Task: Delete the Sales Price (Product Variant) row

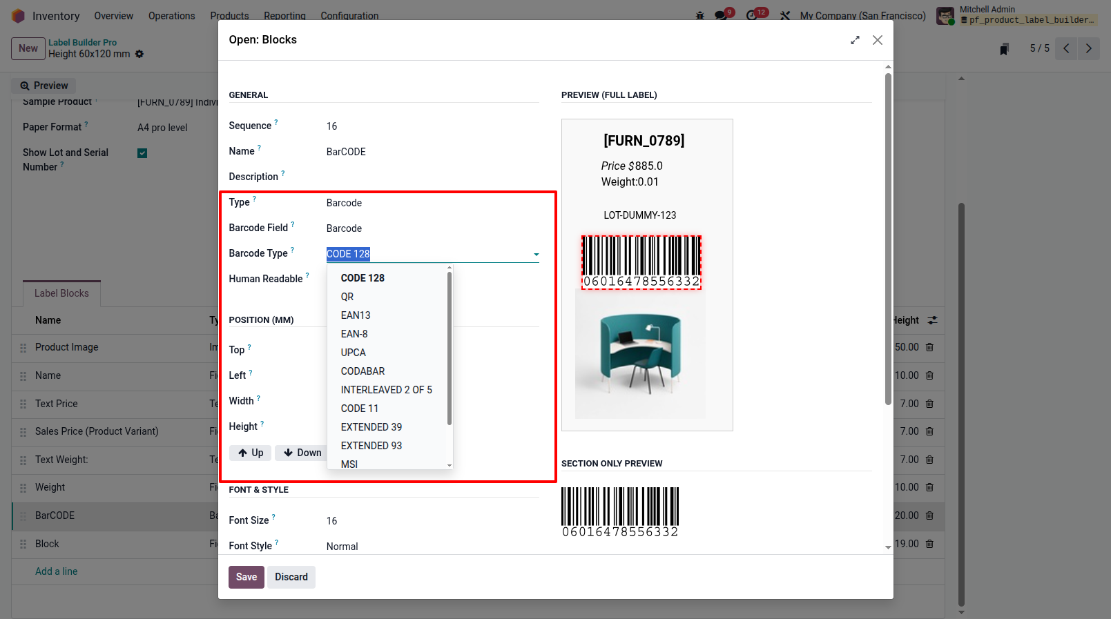Action: [x=929, y=431]
